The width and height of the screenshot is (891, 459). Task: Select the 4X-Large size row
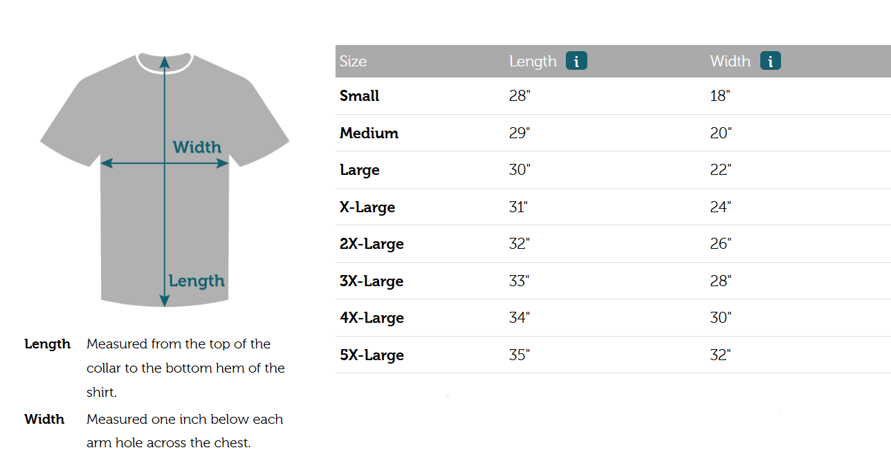point(371,318)
